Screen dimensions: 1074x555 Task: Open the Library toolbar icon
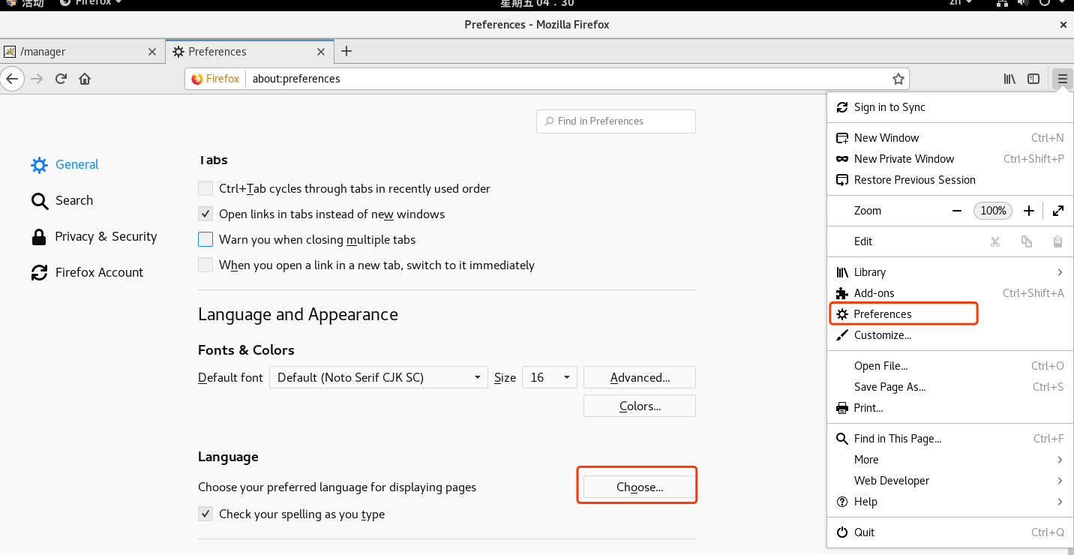click(x=1009, y=79)
